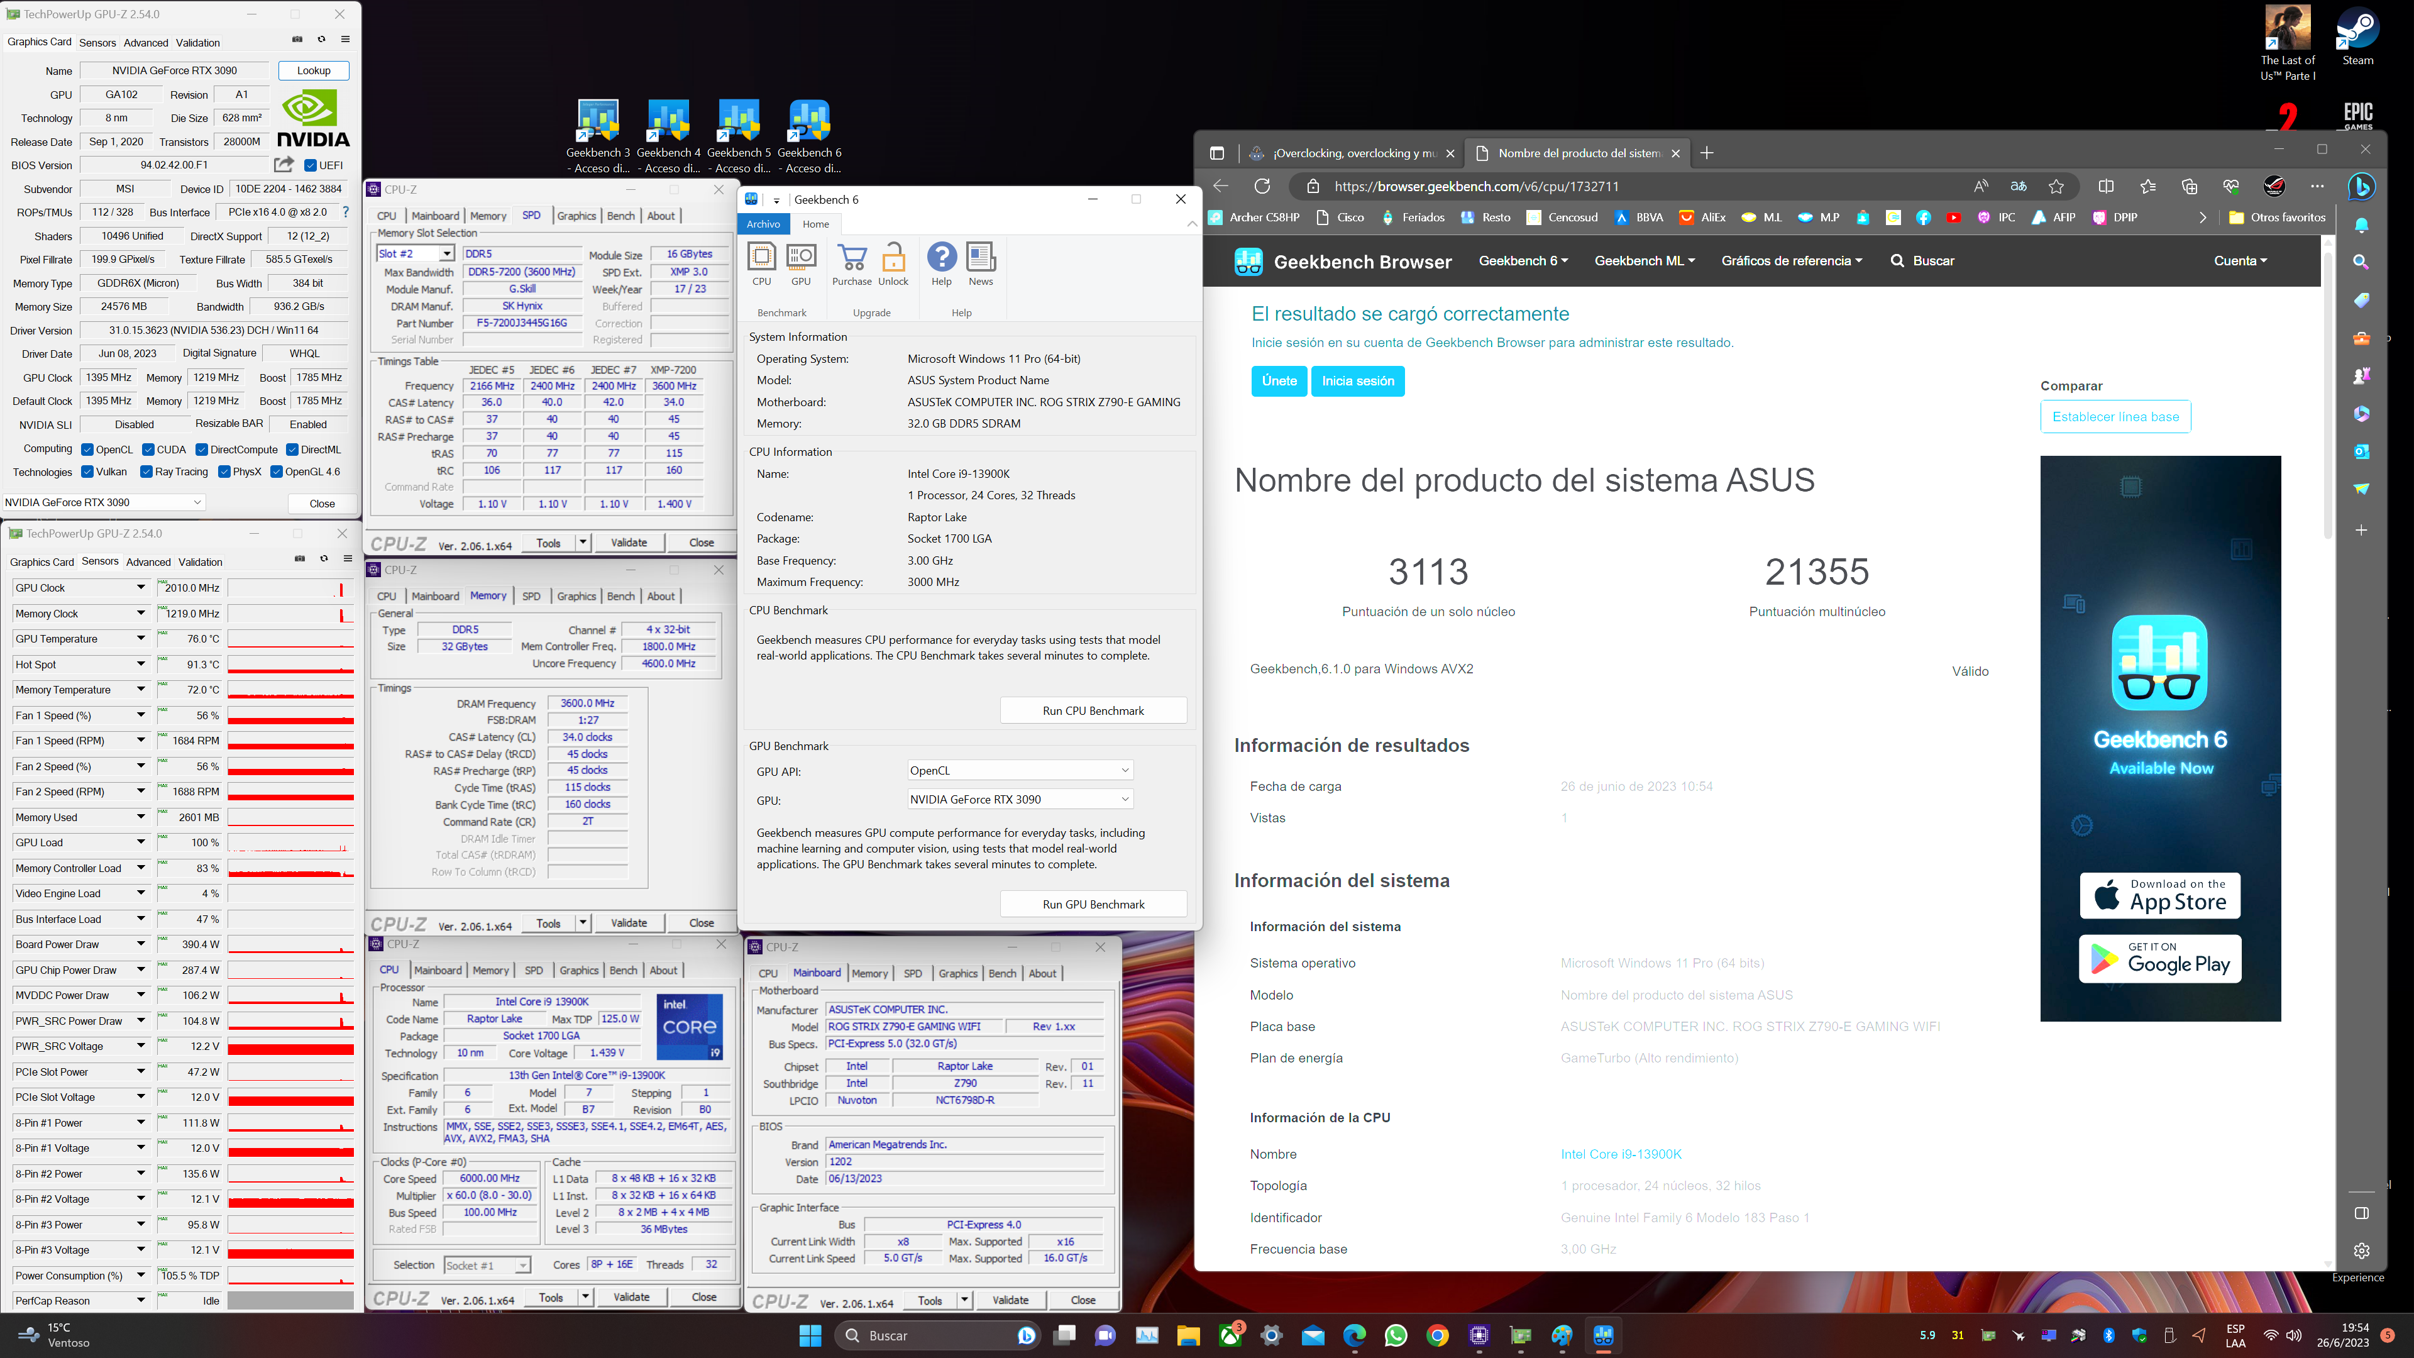Click the browser reload icon

tap(1262, 187)
